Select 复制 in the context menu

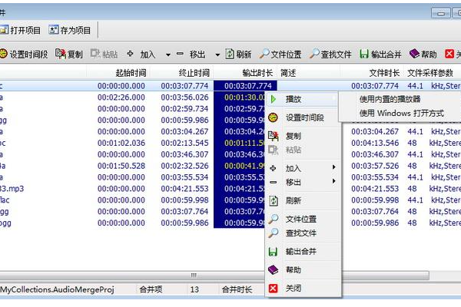(x=294, y=136)
